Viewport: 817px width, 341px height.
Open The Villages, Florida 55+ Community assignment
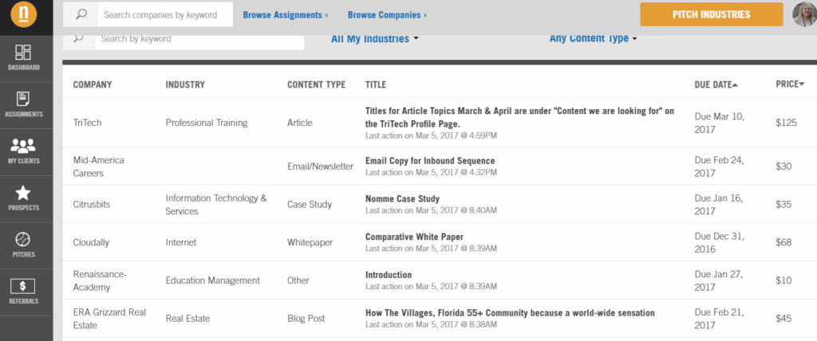point(510,313)
